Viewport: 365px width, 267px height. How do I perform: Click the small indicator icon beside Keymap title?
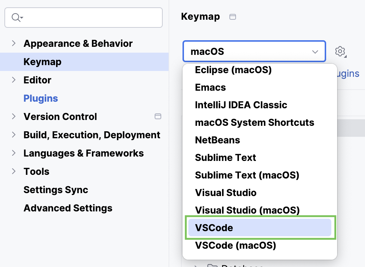pyautogui.click(x=232, y=16)
